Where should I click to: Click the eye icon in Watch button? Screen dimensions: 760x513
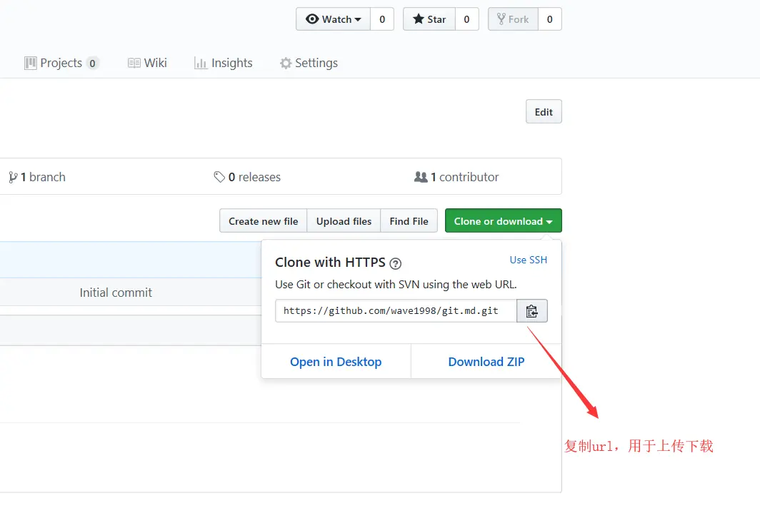tap(312, 19)
